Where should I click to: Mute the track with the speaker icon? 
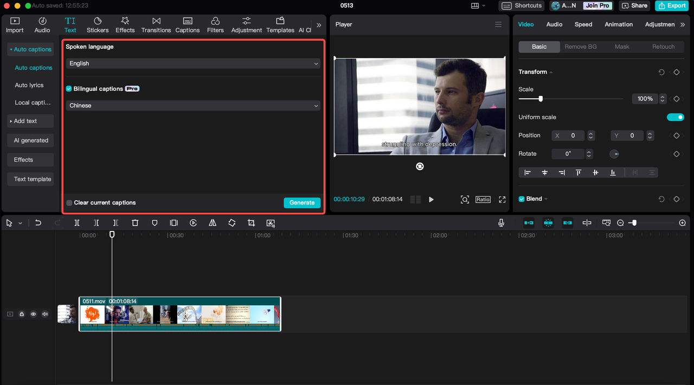click(x=45, y=314)
